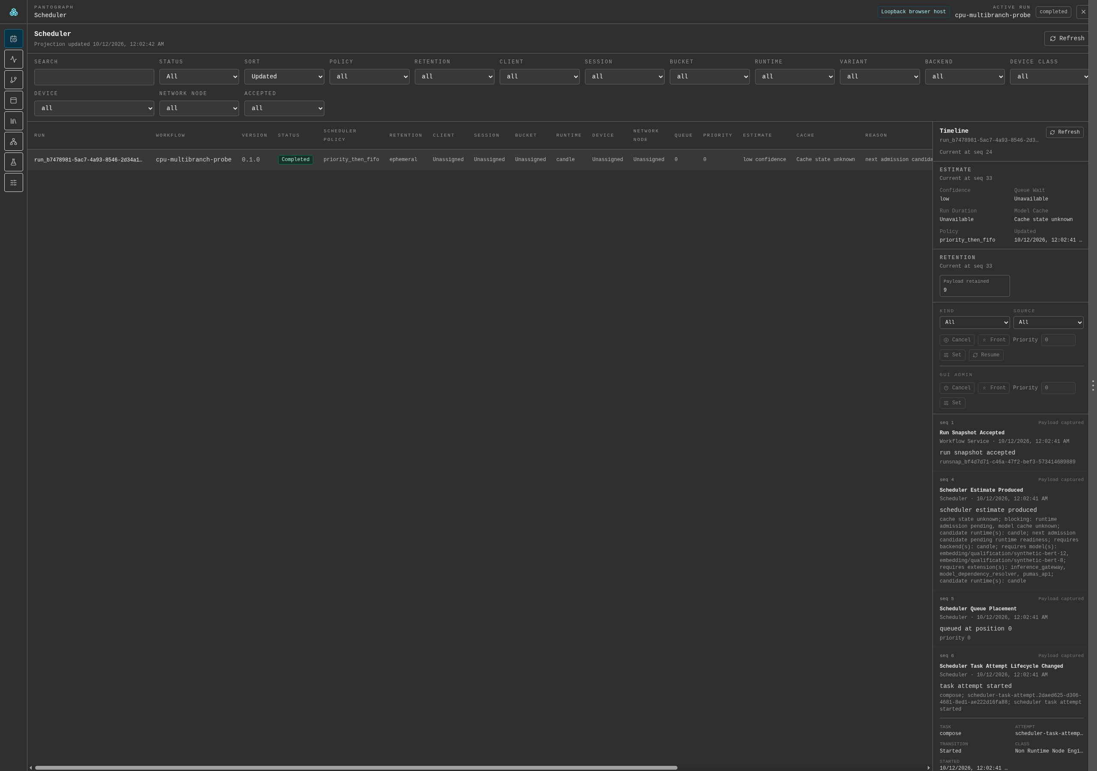This screenshot has width=1097, height=771.
Task: Open the activity pulse sidebar icon
Action: coord(13,59)
